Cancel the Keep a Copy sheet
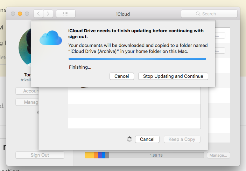Image resolution: width=246 pixels, height=171 pixels. click(147, 139)
